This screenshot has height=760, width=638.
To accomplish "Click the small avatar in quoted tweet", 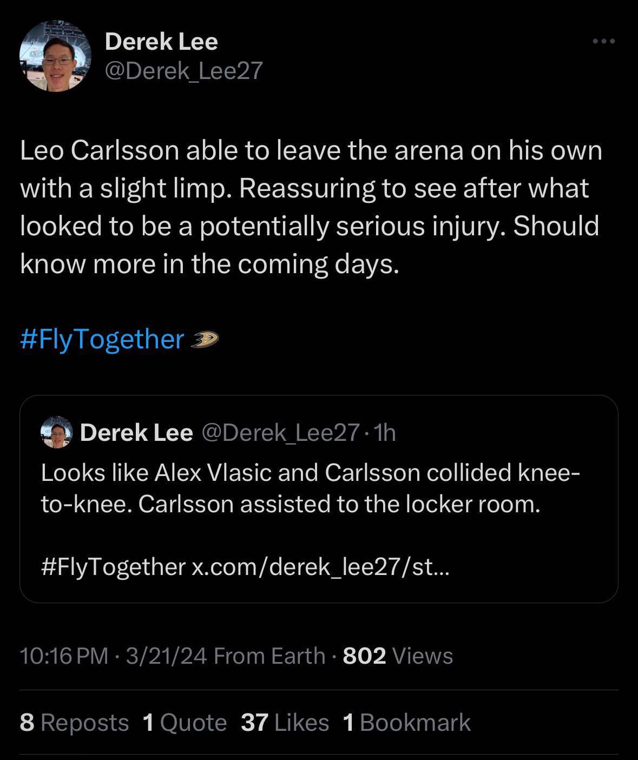I will tap(57, 432).
